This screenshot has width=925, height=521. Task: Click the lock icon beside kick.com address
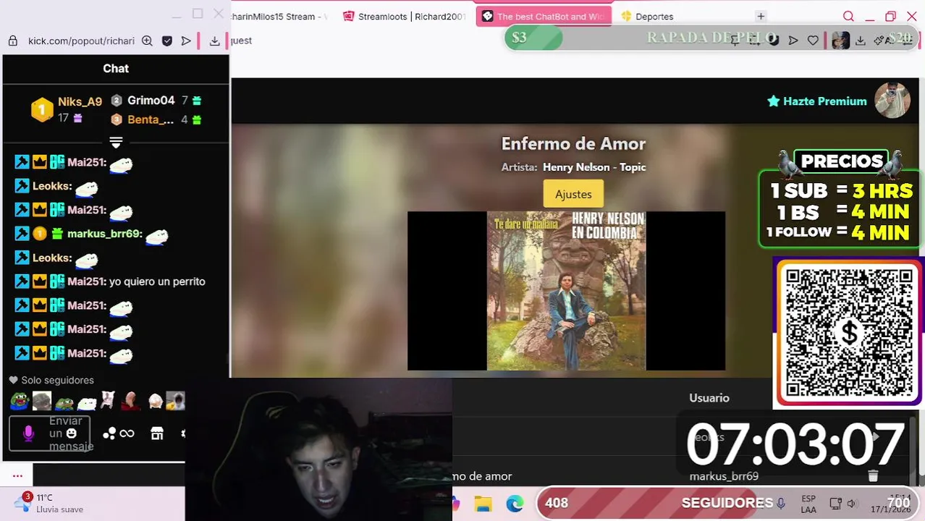click(x=12, y=41)
